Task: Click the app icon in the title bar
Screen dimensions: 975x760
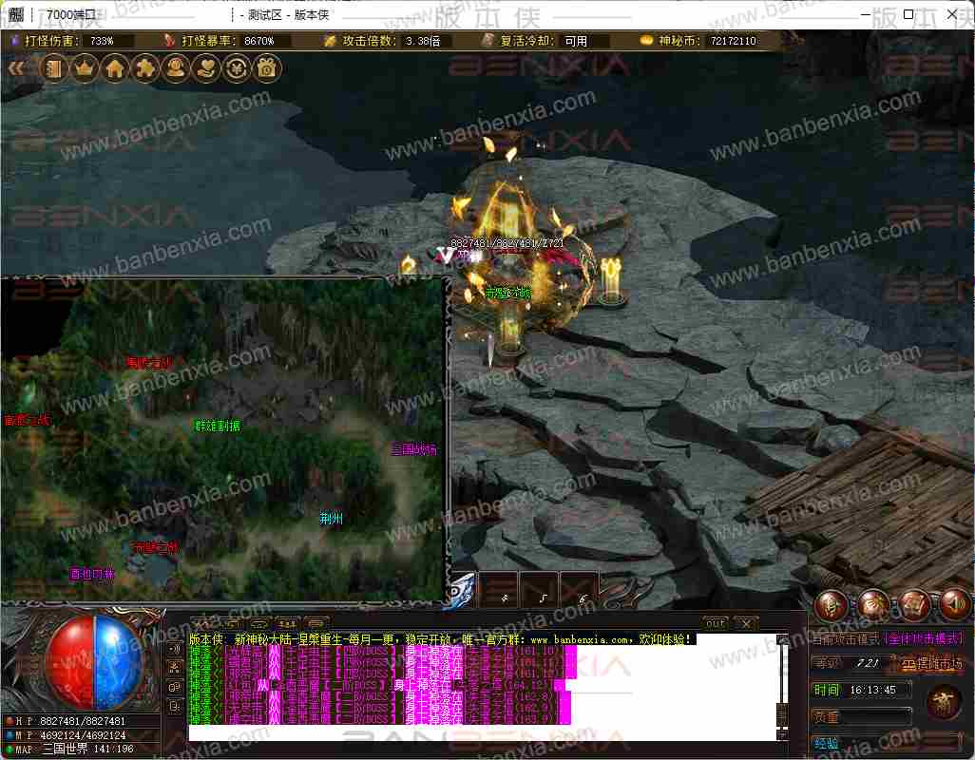Action: tap(15, 13)
